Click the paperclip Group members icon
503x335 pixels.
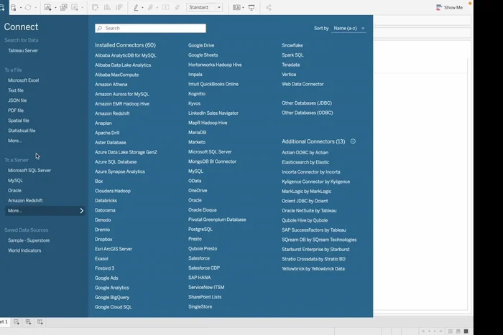[x=150, y=7]
